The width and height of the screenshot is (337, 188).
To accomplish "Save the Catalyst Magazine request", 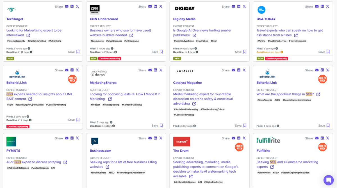I will [245, 126].
